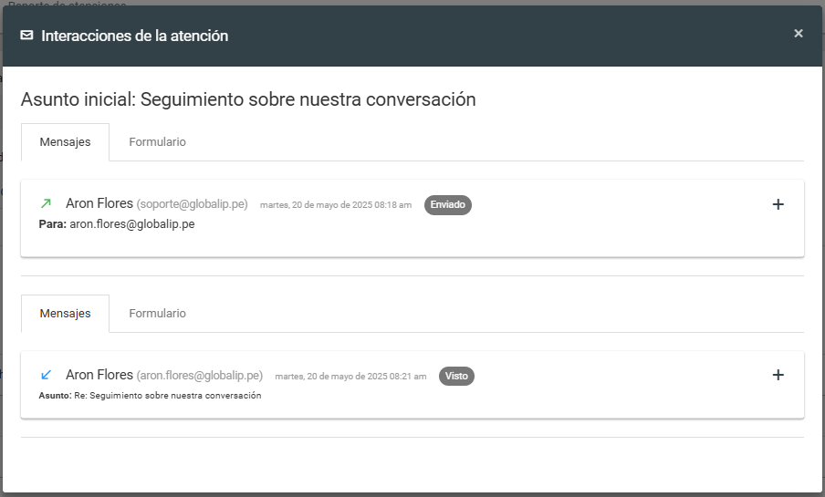Click sender email soporte@globalip.pe
This screenshot has width=825, height=497.
(x=193, y=204)
